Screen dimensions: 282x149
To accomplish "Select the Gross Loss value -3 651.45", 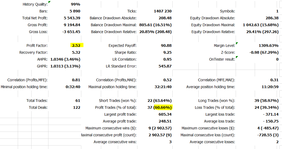I will coord(71,32).
